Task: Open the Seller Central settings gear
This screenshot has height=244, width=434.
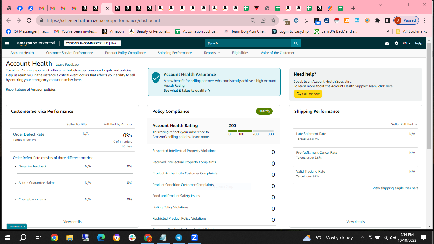Action: tap(396, 43)
